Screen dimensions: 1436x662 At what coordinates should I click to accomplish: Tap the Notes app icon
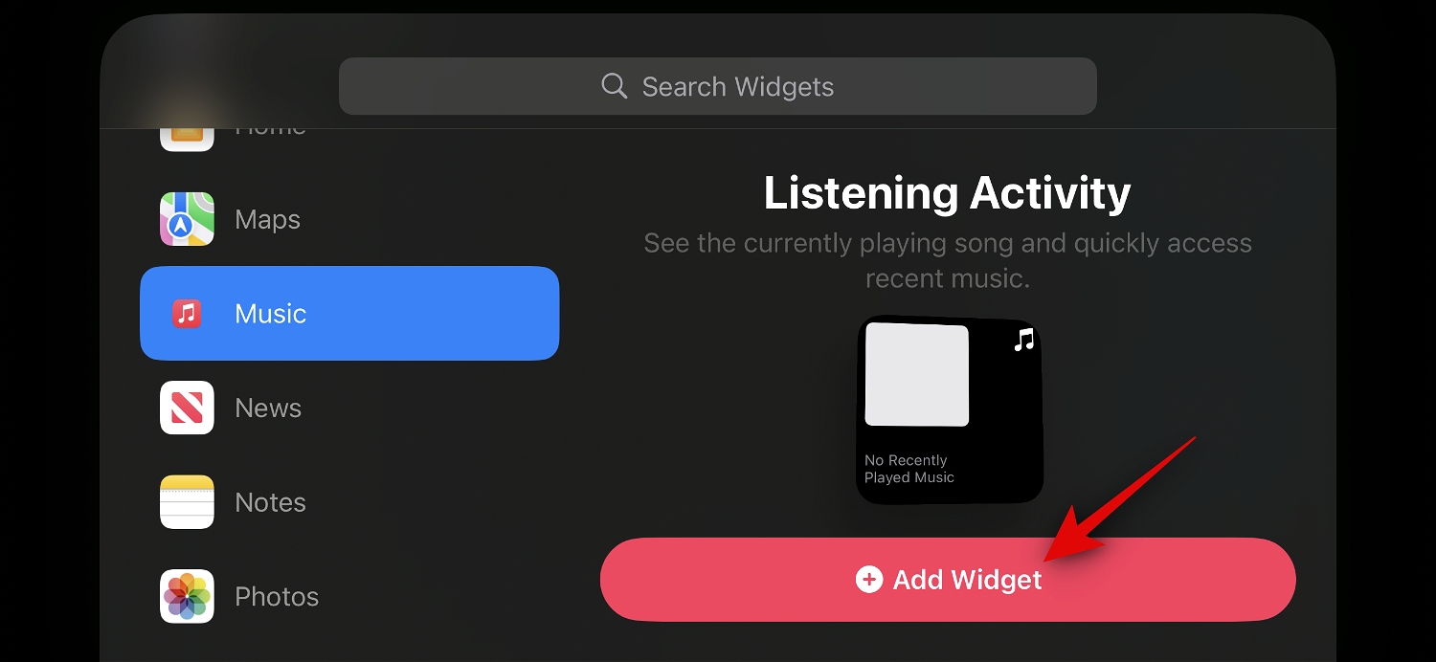tap(187, 502)
